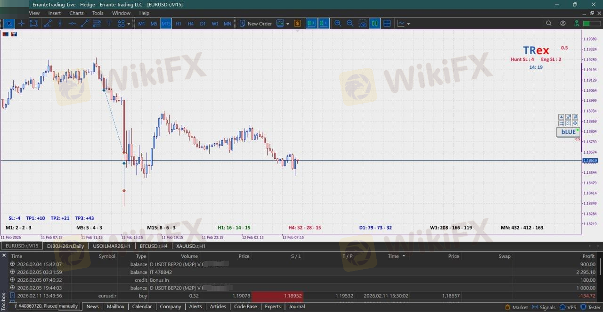Select the text label tool

(x=109, y=24)
